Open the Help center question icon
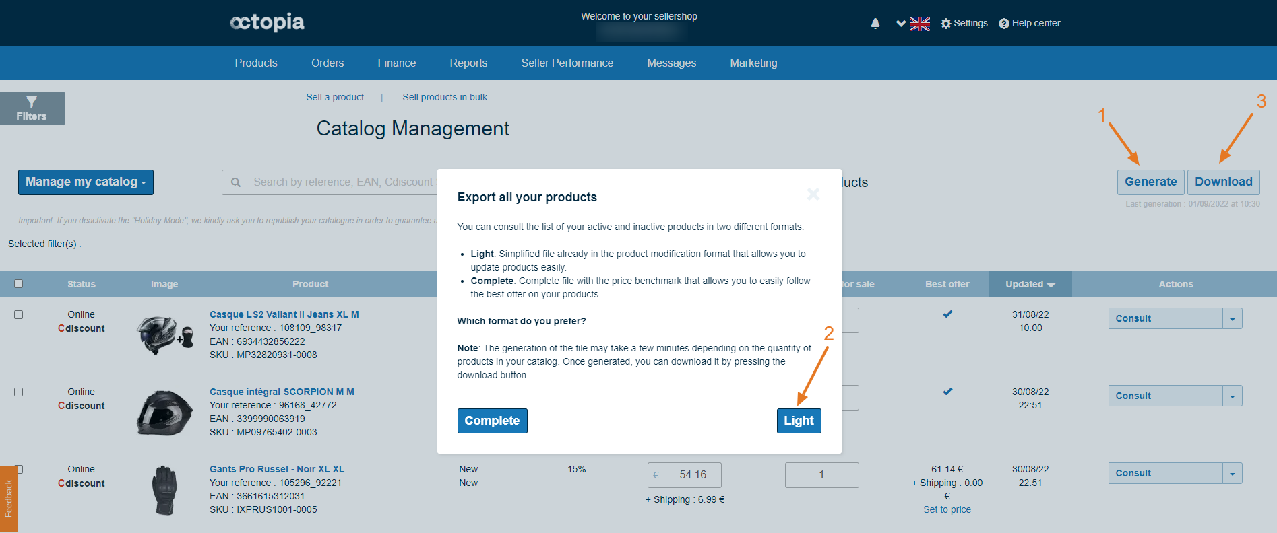 pyautogui.click(x=1003, y=24)
